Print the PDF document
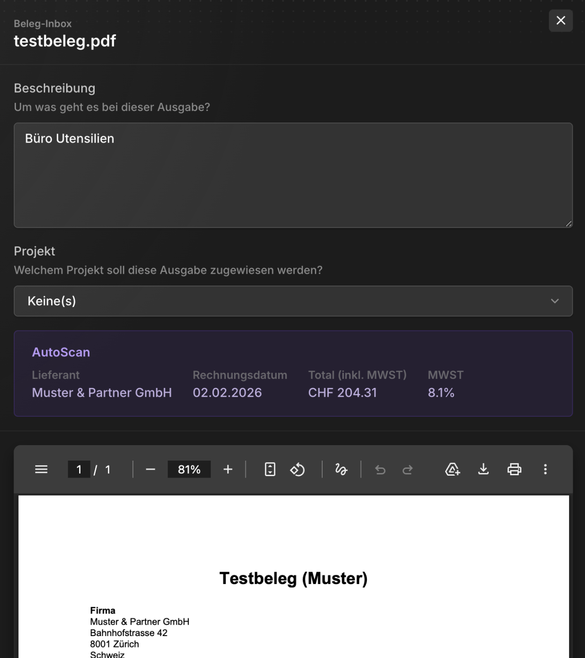585x658 pixels. [x=515, y=469]
